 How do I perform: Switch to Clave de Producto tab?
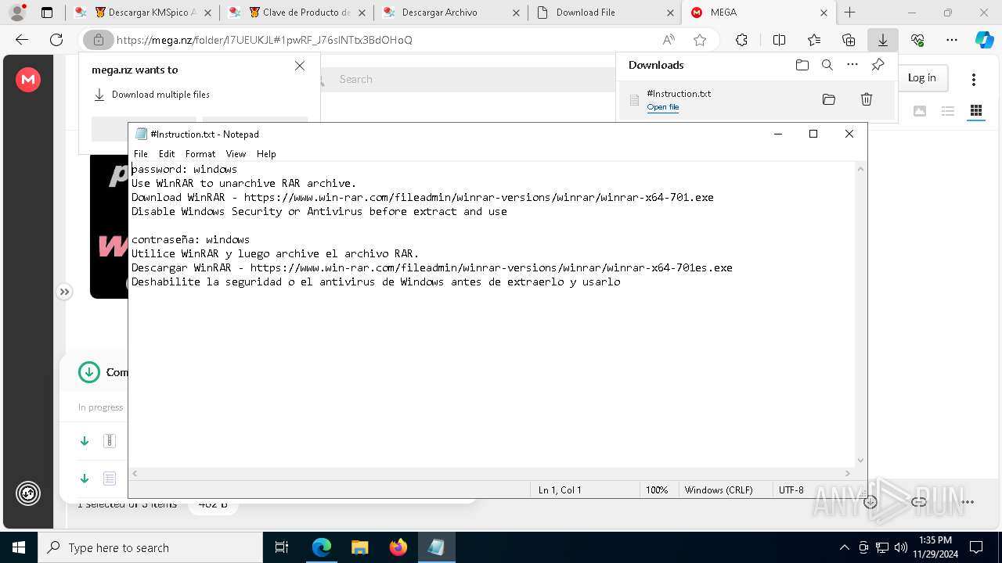[297, 13]
